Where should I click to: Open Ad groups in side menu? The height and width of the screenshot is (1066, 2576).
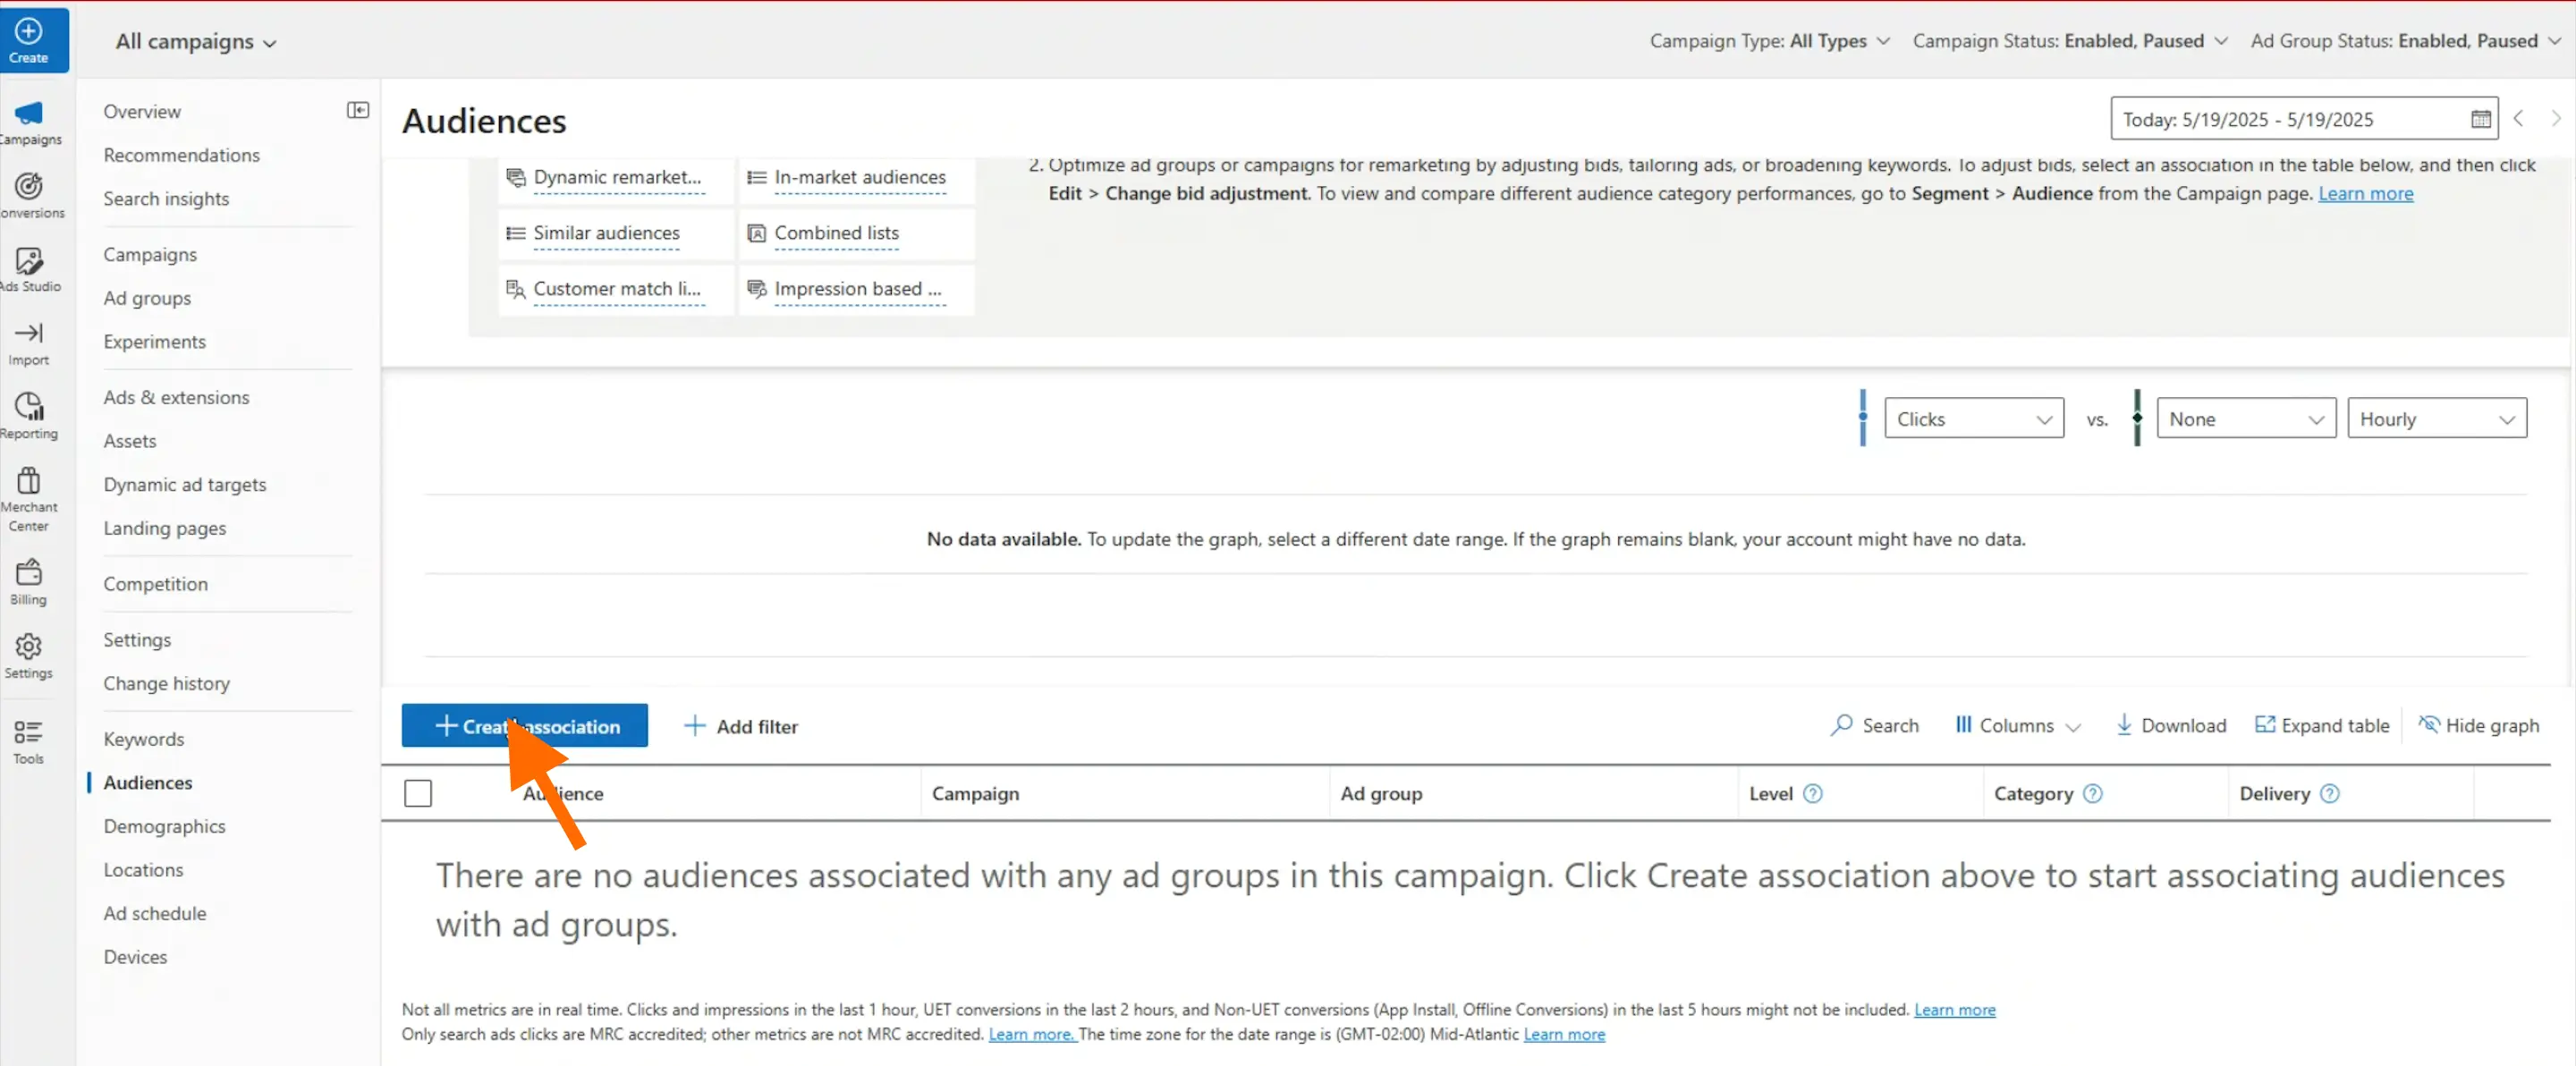(x=147, y=298)
